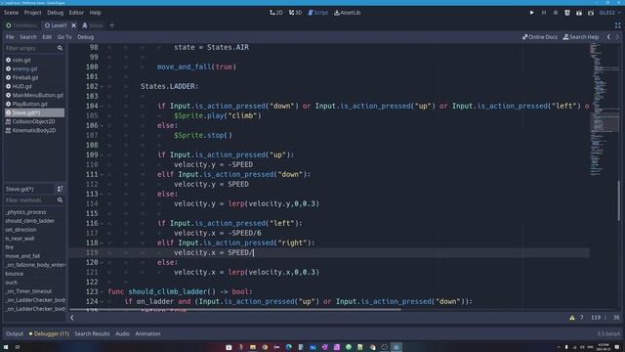Image resolution: width=625 pixels, height=352 pixels.
Task: Open the script editor Search menu
Action: pos(28,37)
